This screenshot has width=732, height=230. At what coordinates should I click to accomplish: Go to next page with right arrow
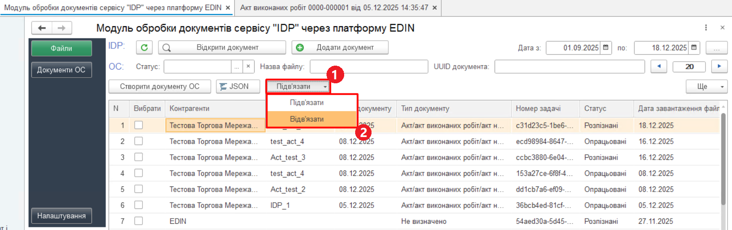[719, 67]
